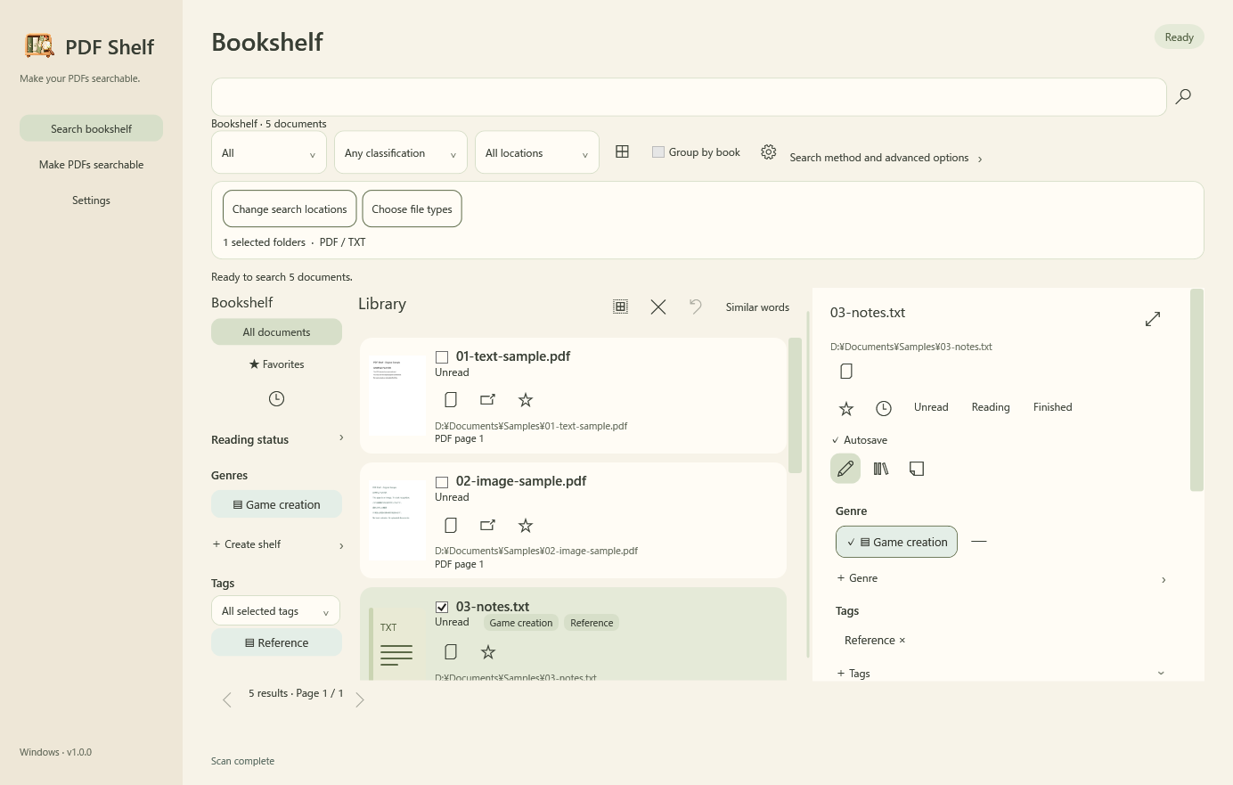This screenshot has height=785, width=1233.
Task: Click the clock icon in details panel
Action: (884, 408)
